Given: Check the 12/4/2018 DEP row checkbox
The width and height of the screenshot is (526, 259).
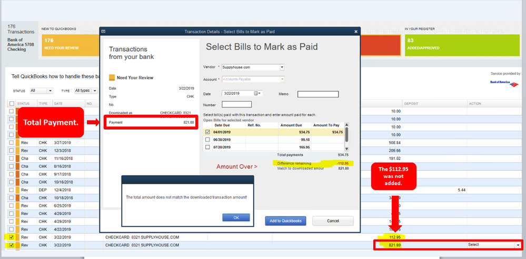Looking at the screenshot, I should (x=12, y=190).
